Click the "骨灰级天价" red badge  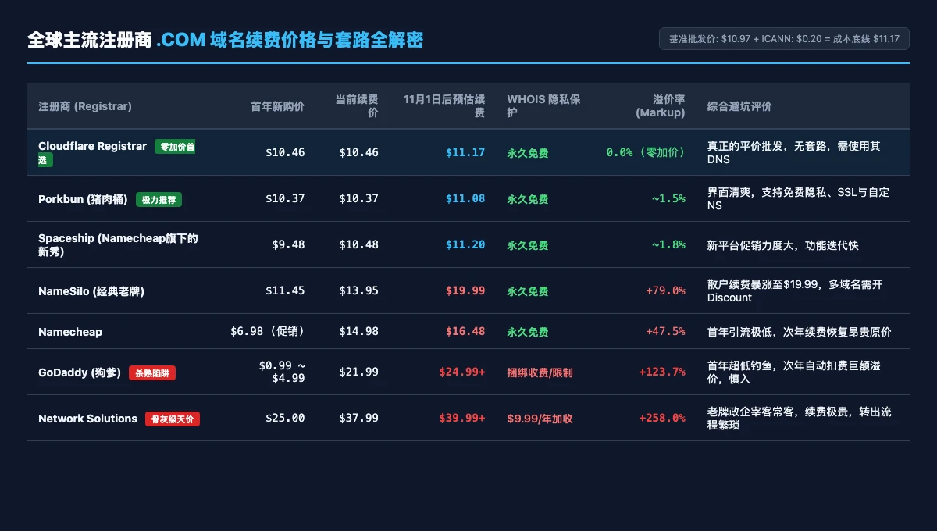click(173, 419)
